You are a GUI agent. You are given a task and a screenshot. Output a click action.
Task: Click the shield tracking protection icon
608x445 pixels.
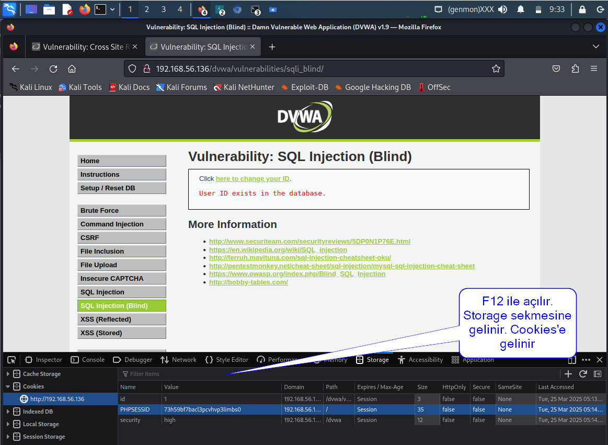[132, 69]
